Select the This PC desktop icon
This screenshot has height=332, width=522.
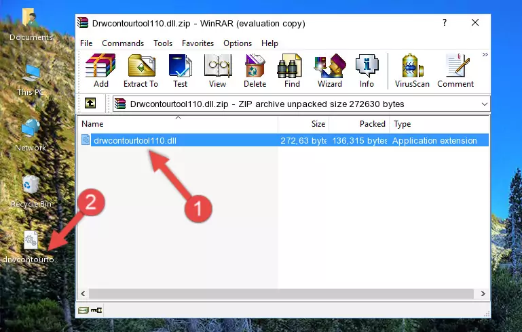[x=31, y=80]
